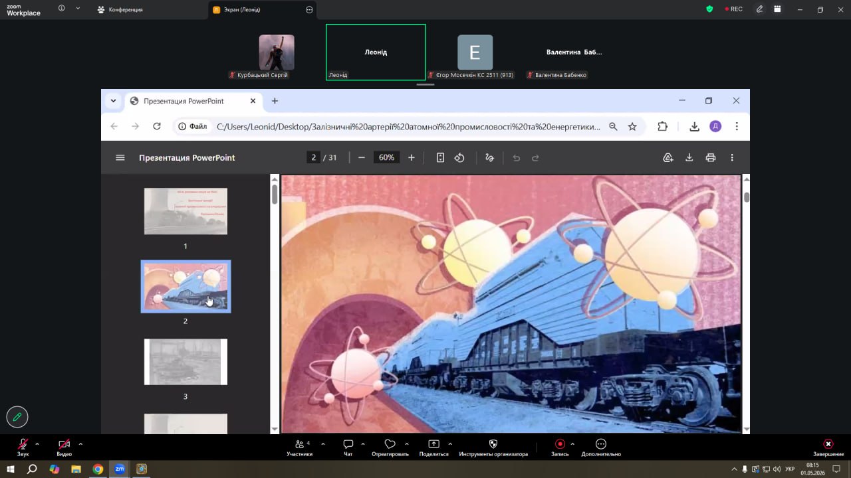Print the PowerPoint PDF document

tap(711, 158)
